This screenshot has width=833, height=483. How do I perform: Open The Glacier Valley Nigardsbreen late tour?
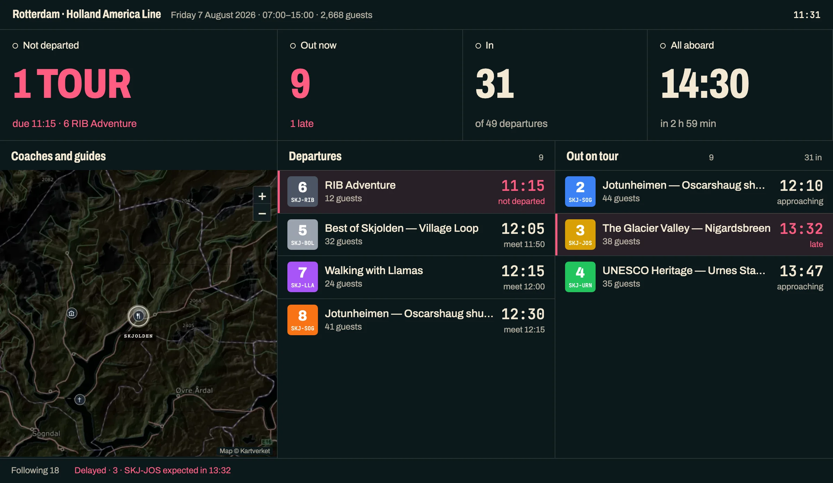point(694,235)
